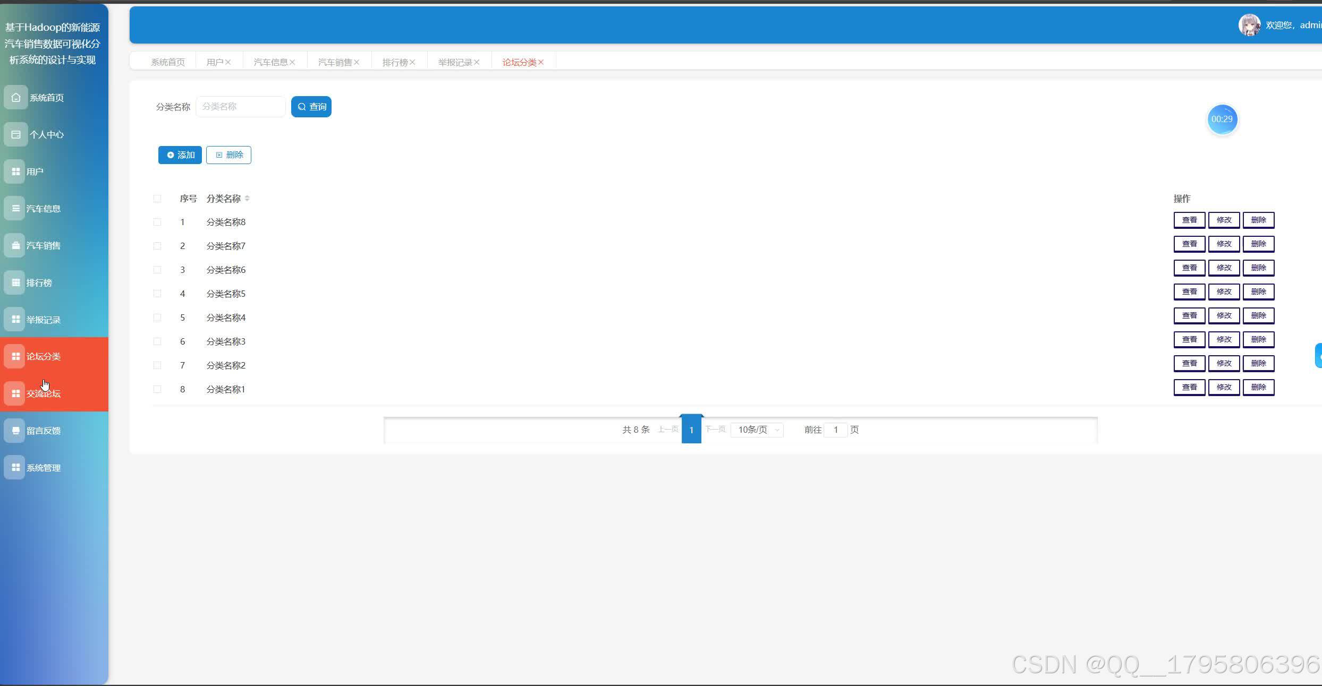Check the box for row 分类名称5
1322x686 pixels.
click(157, 294)
